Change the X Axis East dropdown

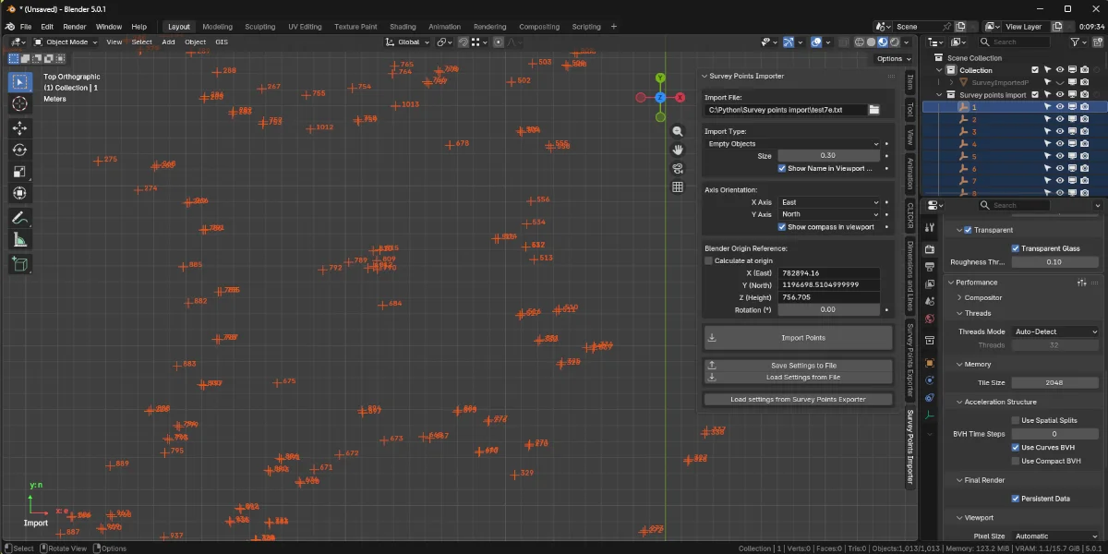[828, 201]
